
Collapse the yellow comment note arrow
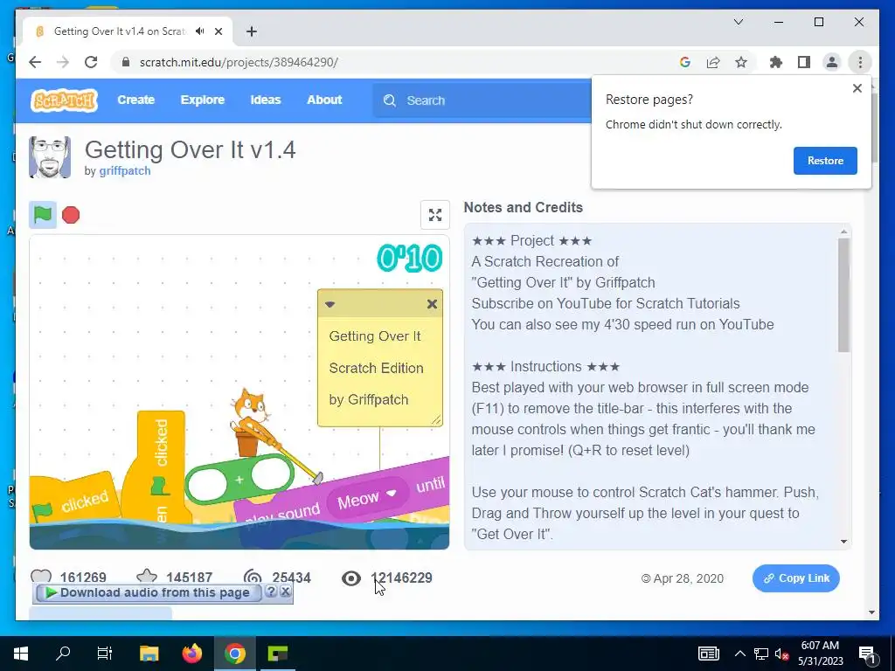pos(330,304)
